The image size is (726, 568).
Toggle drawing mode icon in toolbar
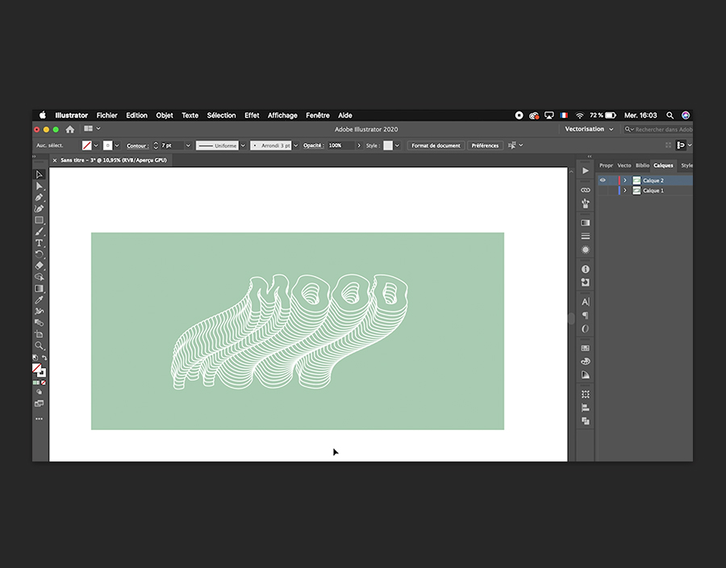pos(40,392)
